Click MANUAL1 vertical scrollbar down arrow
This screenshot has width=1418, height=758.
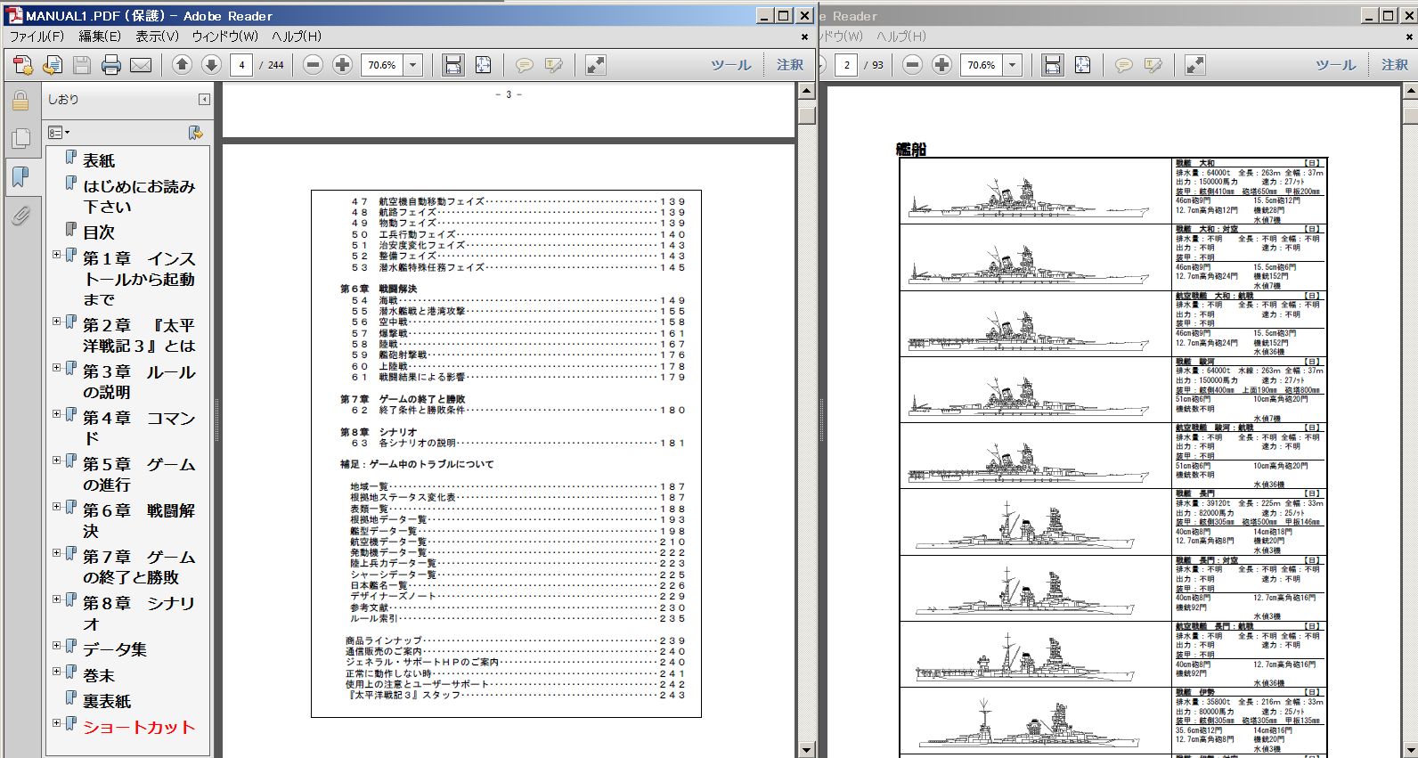[806, 750]
